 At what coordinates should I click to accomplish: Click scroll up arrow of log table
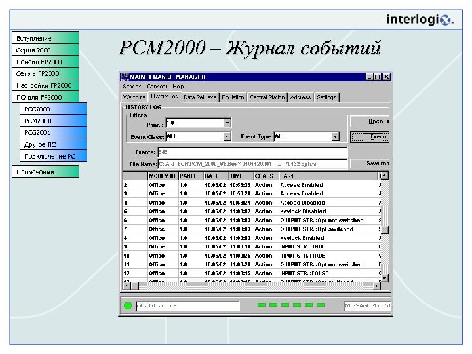[385, 176]
